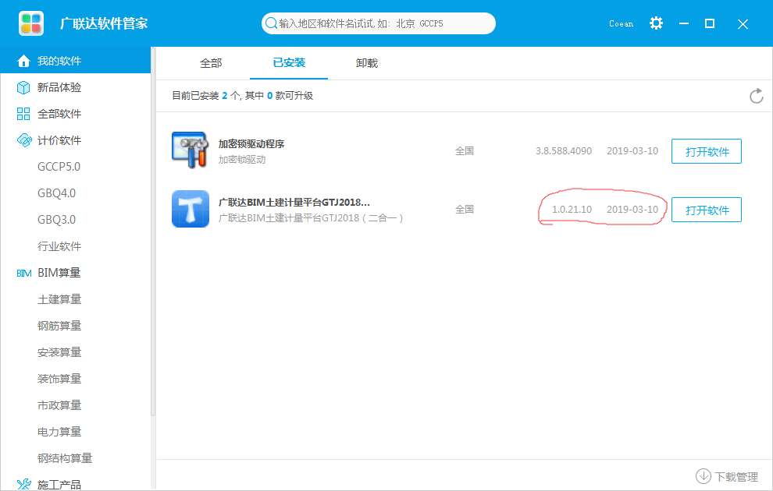Click version number 1.0.21.10

pyautogui.click(x=572, y=210)
